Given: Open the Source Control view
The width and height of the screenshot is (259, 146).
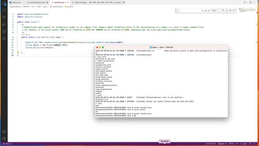Looking at the screenshot, I should (4, 17).
